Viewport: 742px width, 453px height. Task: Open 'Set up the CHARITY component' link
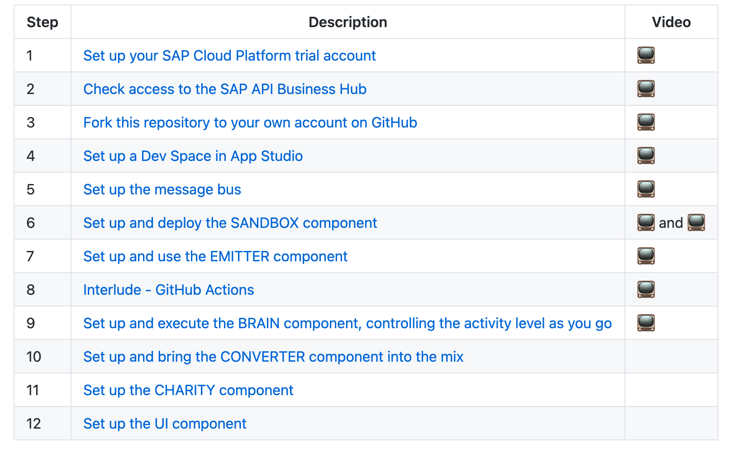pos(188,390)
